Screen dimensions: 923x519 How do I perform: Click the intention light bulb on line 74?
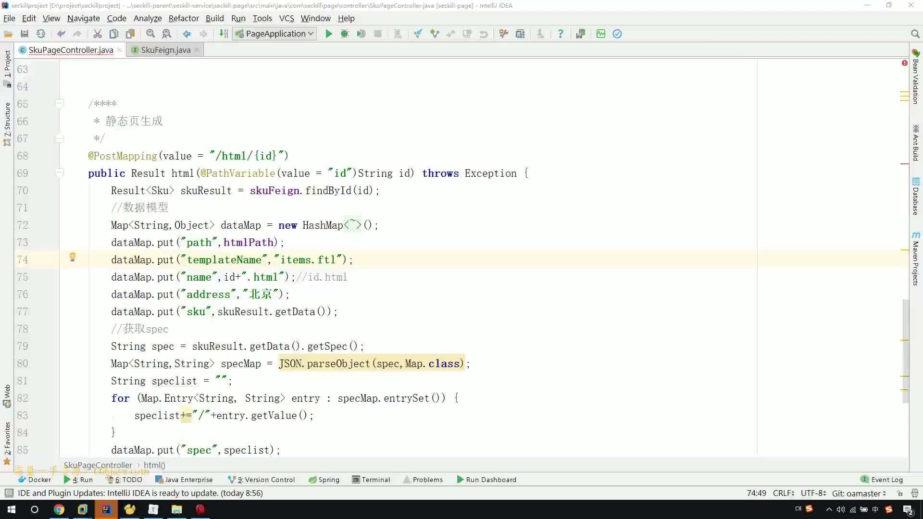[x=73, y=257]
